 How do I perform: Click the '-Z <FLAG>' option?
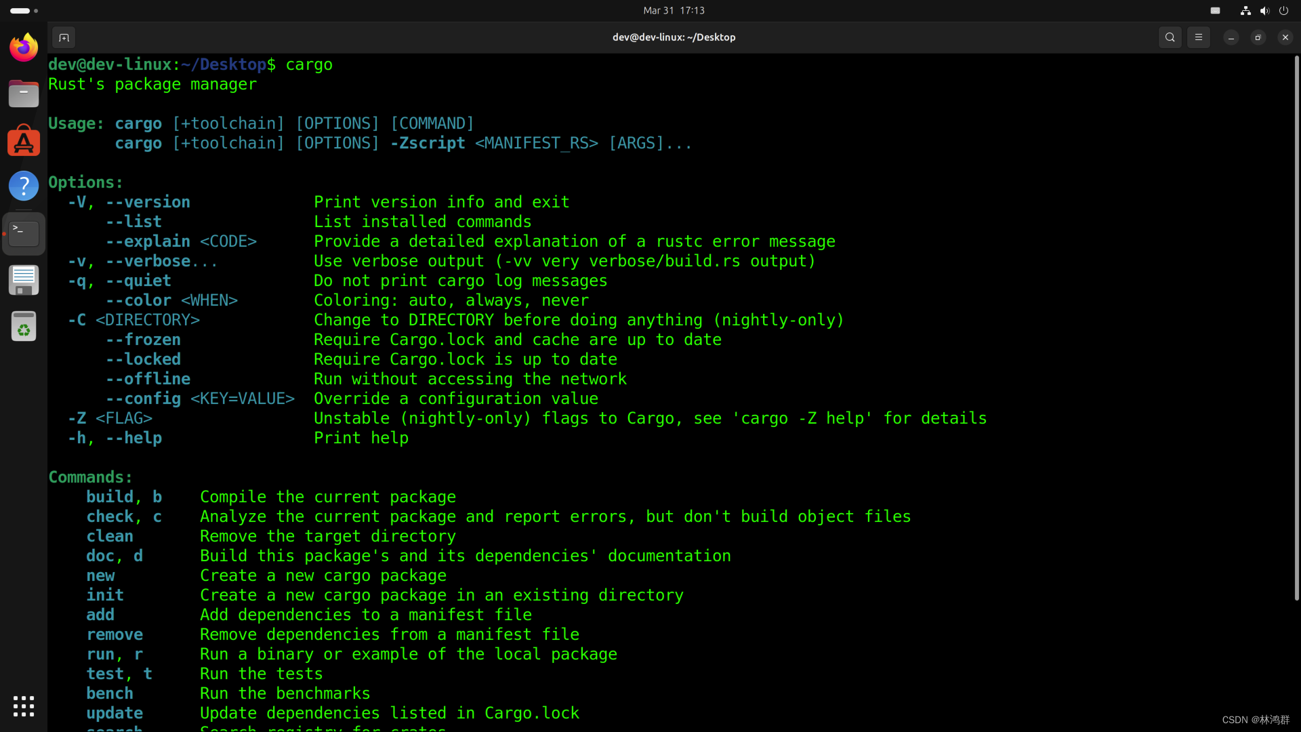pos(110,418)
